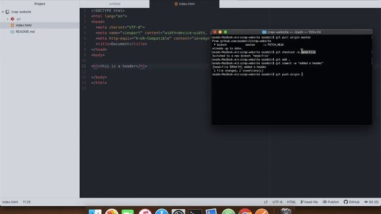Expand the .git folder arrow
Screen dimensions: 381x214
point(8,19)
